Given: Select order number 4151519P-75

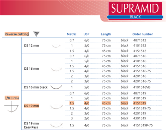Looking at the screenshot, I should (x=143, y=125).
